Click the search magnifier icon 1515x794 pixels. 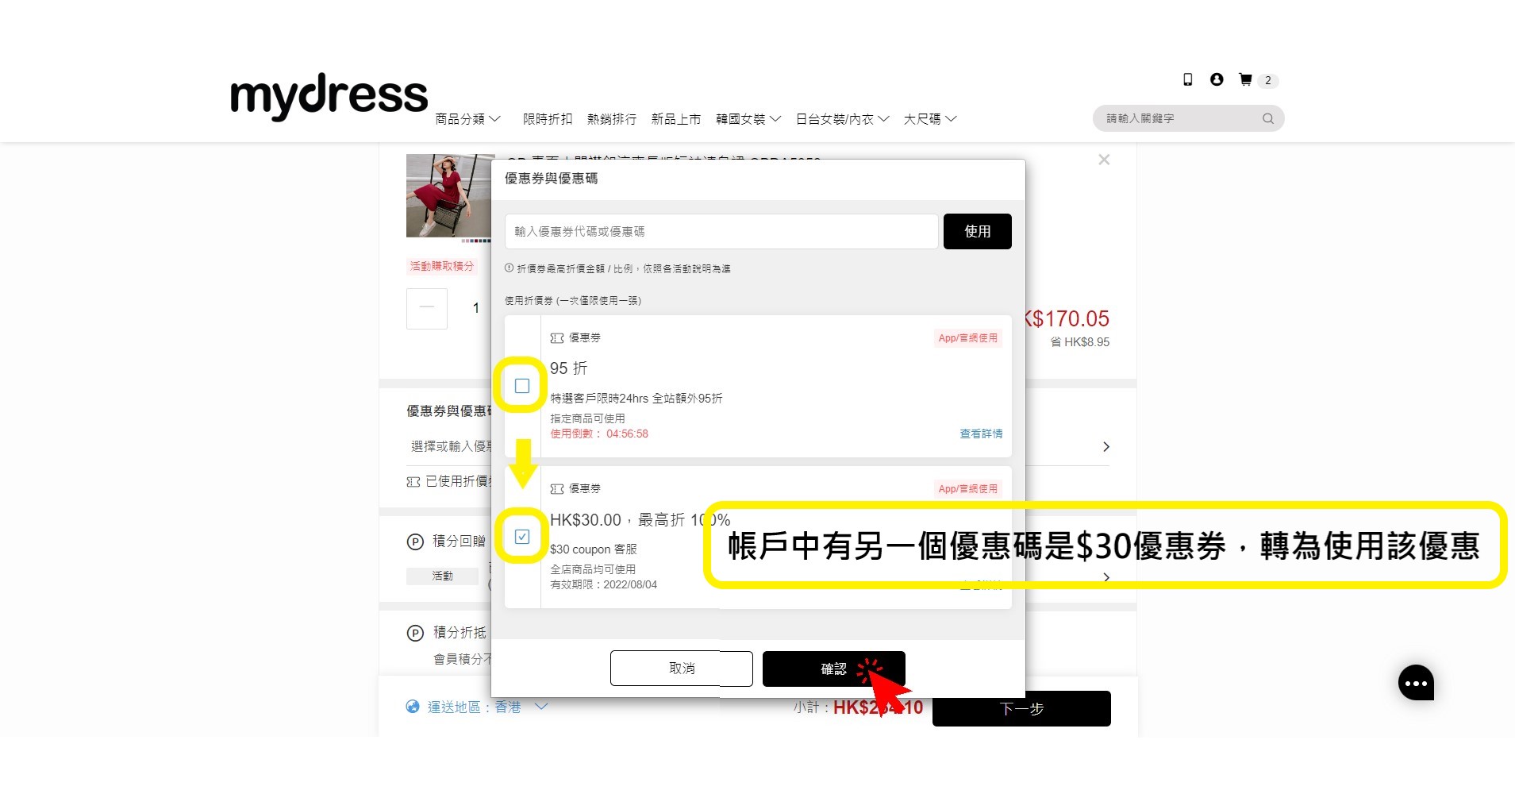pos(1268,118)
